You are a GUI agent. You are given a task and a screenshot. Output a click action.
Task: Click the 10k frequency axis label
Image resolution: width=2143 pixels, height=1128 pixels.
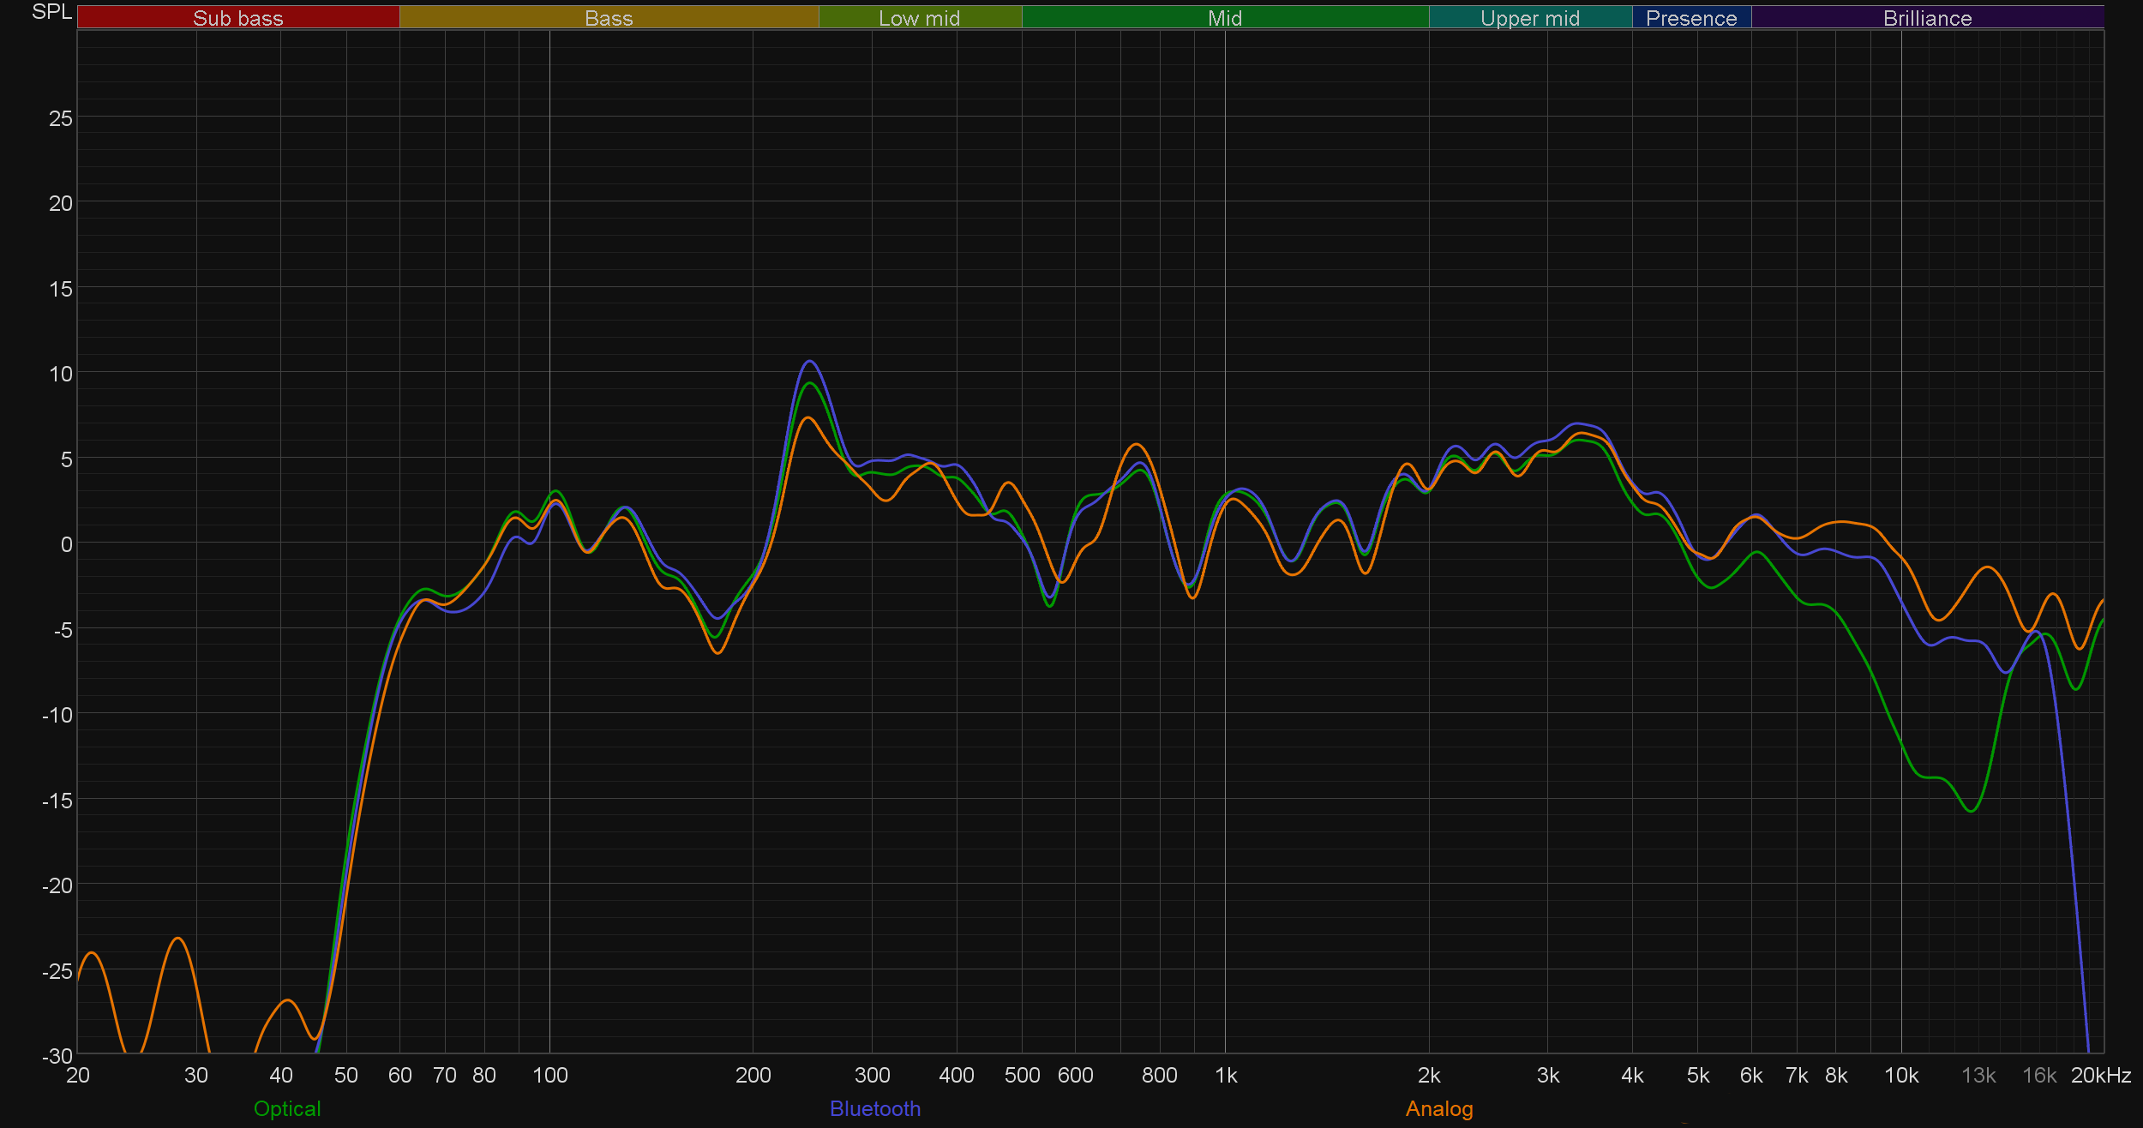(1900, 1075)
